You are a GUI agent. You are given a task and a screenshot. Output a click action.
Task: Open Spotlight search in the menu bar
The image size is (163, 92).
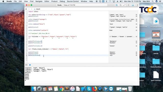pyautogui.click(x=153, y=1)
